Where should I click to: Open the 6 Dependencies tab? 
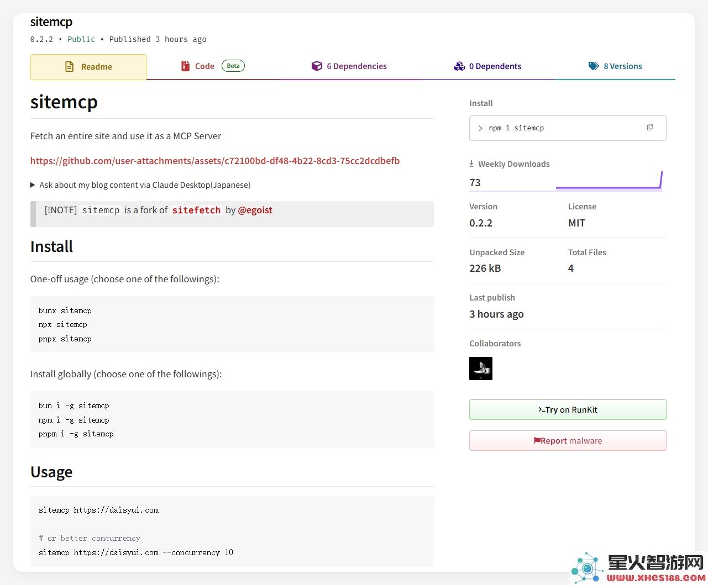coord(349,66)
